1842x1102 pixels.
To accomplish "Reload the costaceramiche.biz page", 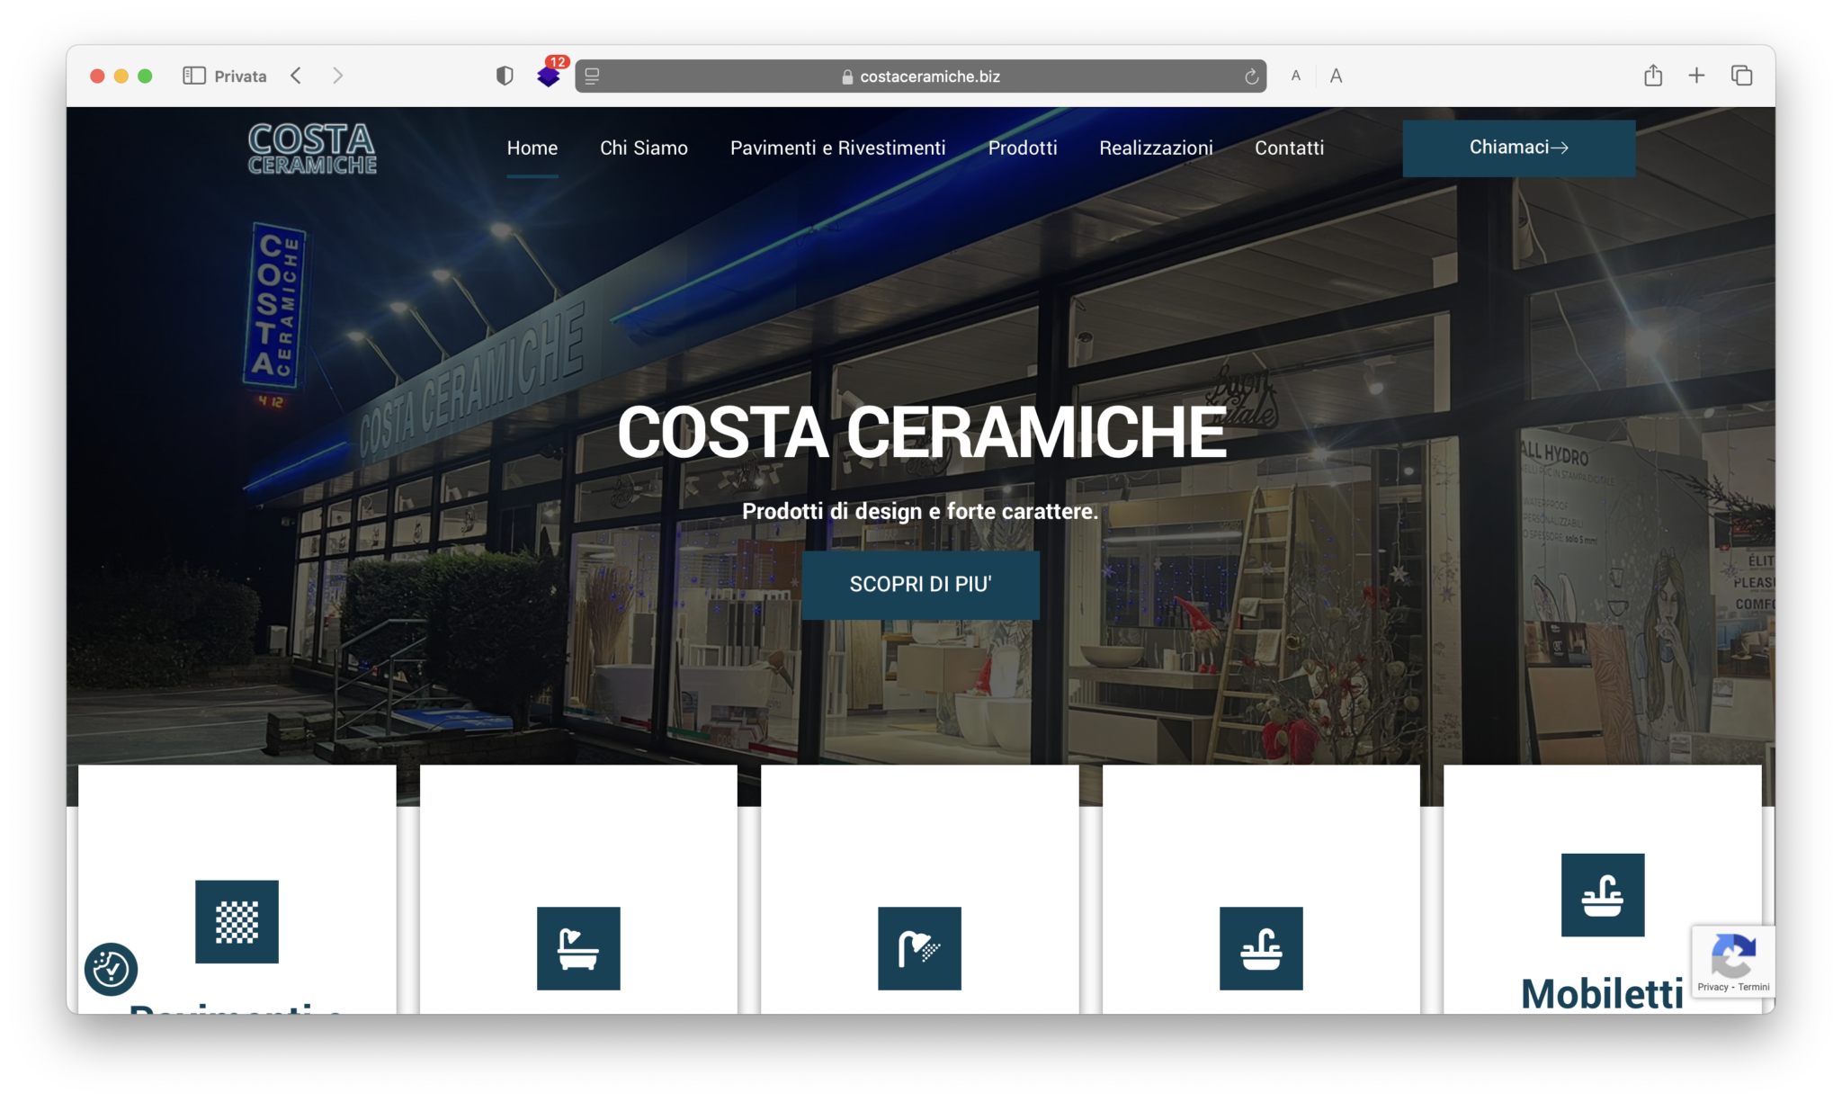I will coord(1251,76).
